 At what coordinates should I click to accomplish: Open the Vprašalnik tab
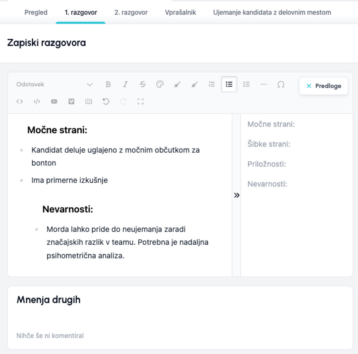pos(180,13)
